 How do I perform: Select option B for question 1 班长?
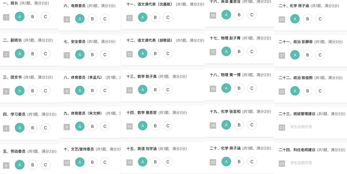pos(33,17)
